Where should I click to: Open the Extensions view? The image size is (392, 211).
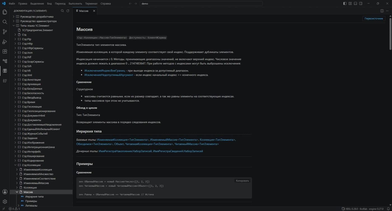tap(5, 51)
